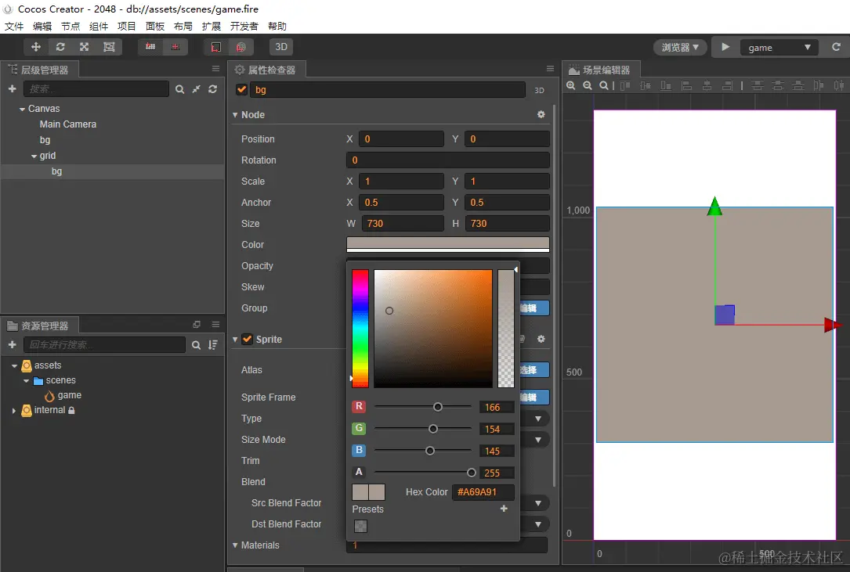Viewport: 850px width, 572px height.
Task: Focus the hierarchy search field
Action: 96,89
